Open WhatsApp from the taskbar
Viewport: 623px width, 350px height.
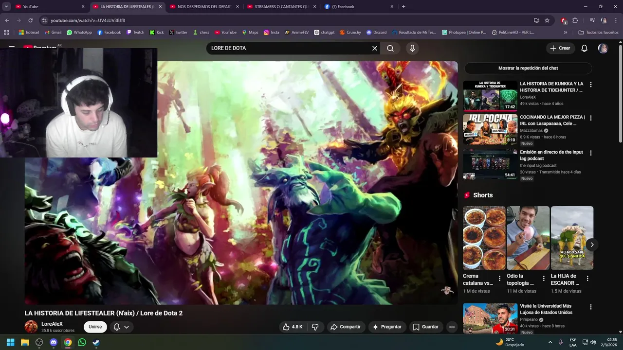82,342
